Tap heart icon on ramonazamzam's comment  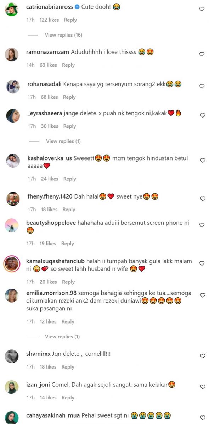pyautogui.click(x=202, y=54)
